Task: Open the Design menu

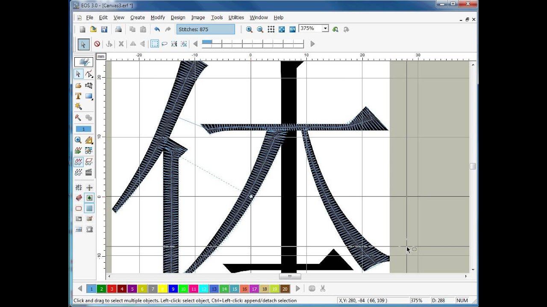Action: point(178,17)
